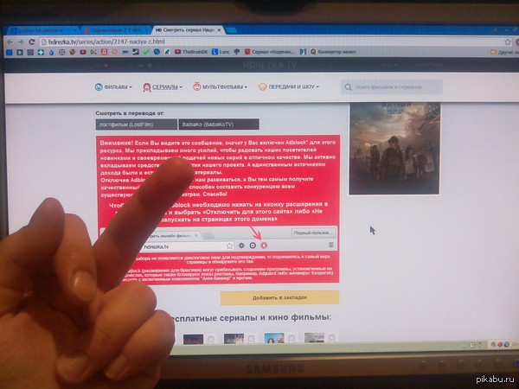This screenshot has width=519, height=389.
Task: Focus the hdrezka.tv address bar
Action: click(130, 40)
